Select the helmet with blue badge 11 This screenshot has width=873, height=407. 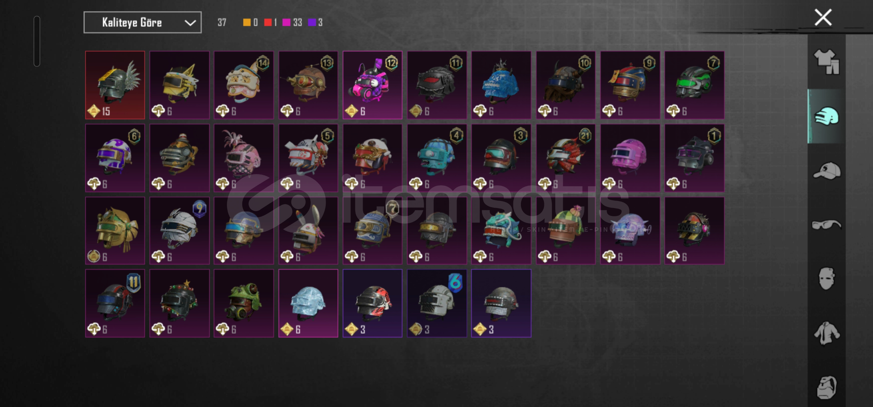click(115, 303)
